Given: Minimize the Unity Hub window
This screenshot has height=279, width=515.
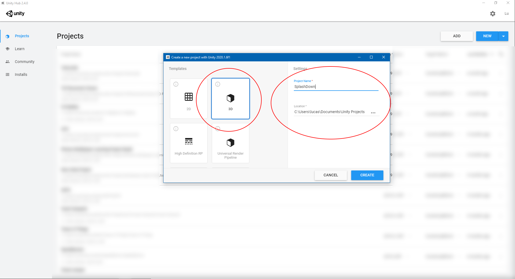Looking at the screenshot, I should pos(484,3).
